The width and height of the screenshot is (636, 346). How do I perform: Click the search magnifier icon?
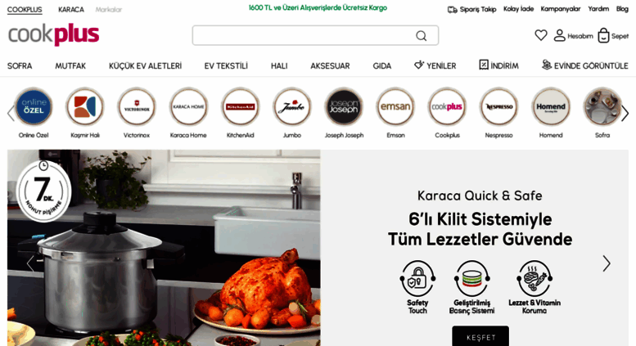(421, 36)
